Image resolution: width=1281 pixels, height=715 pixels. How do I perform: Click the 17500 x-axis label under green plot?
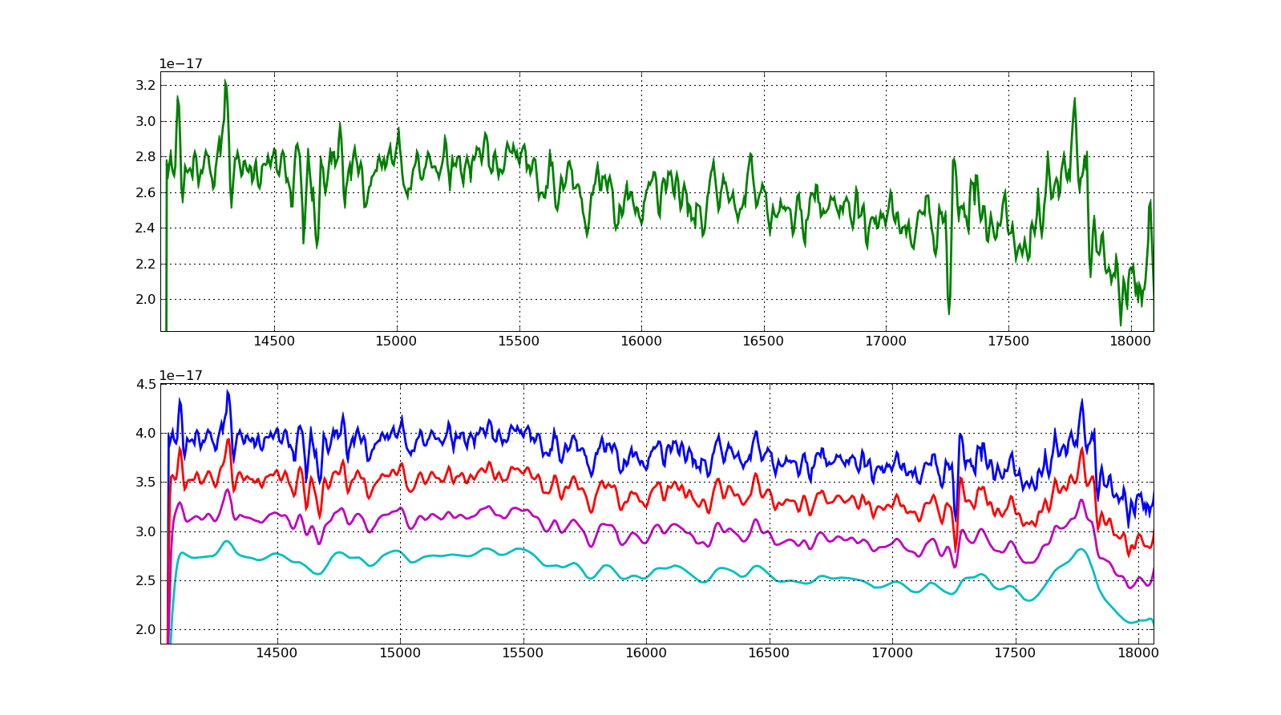click(x=1008, y=341)
